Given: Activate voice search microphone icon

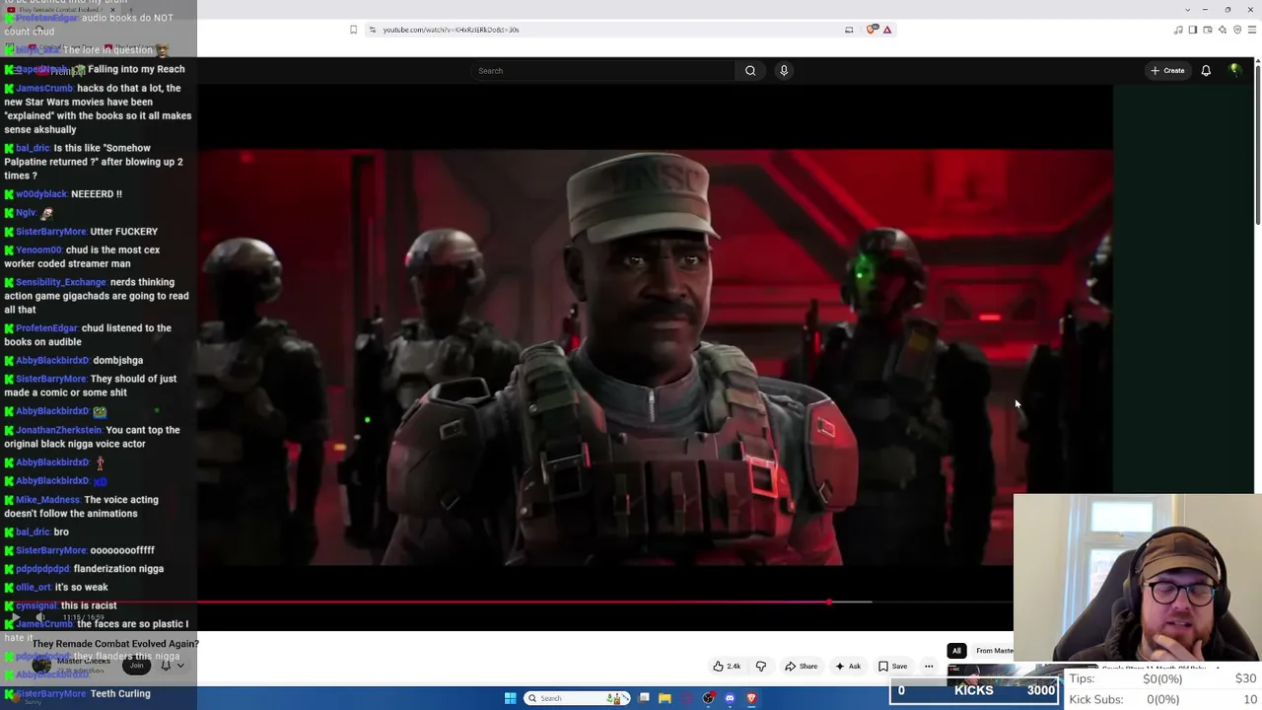Looking at the screenshot, I should click(784, 71).
